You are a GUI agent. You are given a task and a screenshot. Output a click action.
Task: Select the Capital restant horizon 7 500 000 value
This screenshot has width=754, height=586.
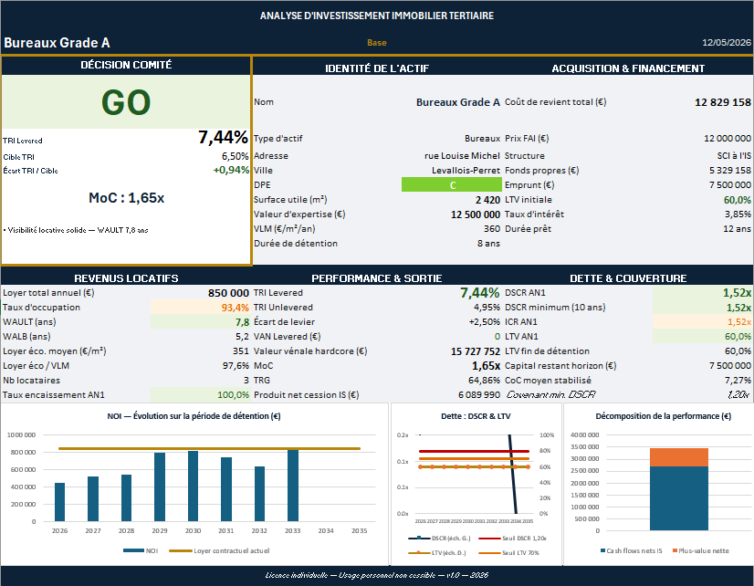click(x=730, y=366)
